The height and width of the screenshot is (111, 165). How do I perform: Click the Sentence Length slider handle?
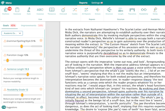coord(28,74)
